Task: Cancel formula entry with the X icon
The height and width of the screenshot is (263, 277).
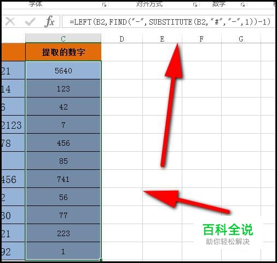Action: tap(10, 21)
